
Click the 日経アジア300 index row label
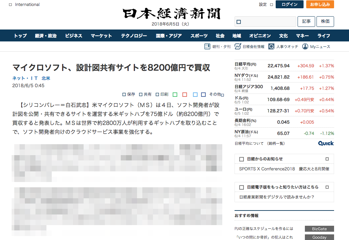pos(248,87)
